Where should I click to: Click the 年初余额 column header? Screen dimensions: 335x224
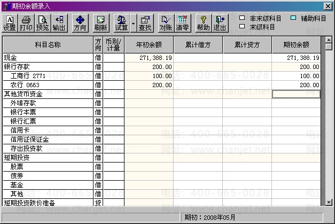[149, 45]
